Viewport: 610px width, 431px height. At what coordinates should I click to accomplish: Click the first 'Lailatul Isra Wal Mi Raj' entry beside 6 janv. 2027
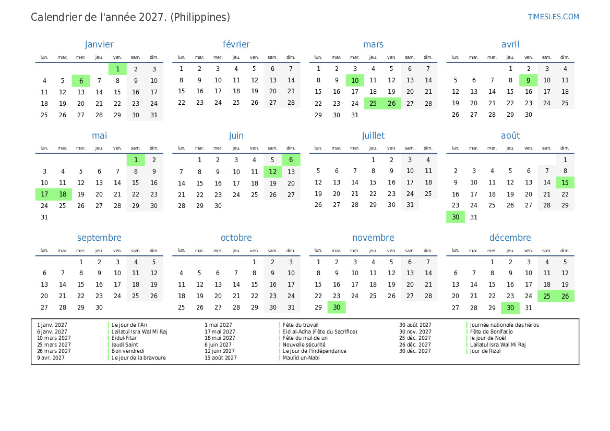(x=139, y=331)
